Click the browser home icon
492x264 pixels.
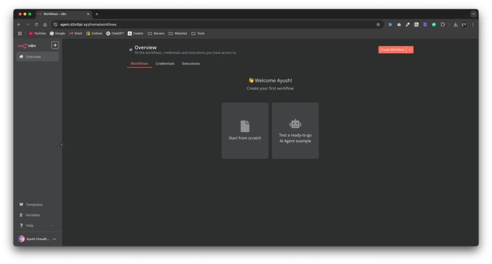(45, 25)
